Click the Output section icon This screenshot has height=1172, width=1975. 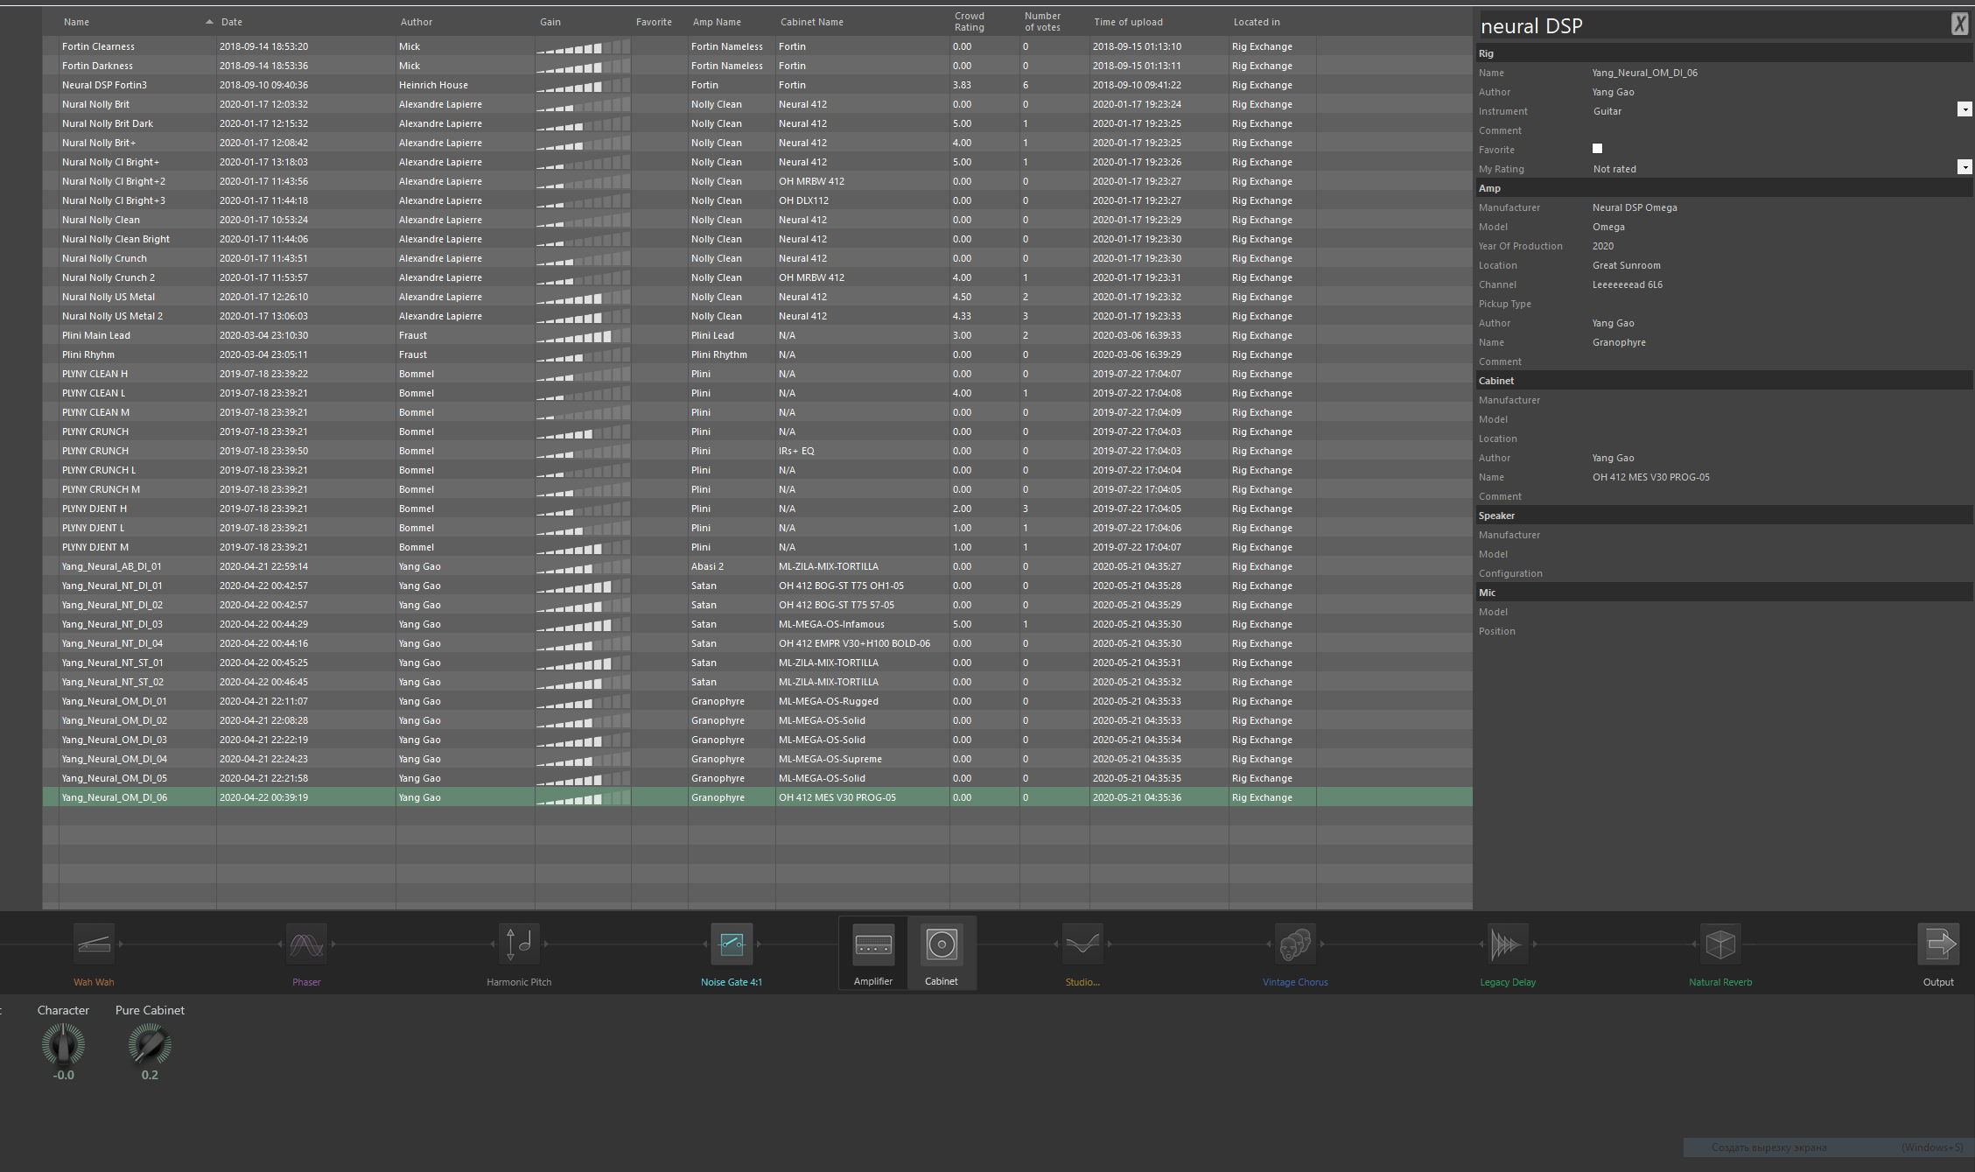pos(1938,944)
